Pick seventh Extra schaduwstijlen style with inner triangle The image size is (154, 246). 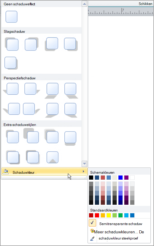tap(53, 157)
